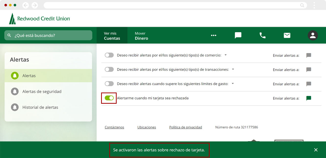
Task: Open the user profile avatar icon
Action: click(x=313, y=35)
